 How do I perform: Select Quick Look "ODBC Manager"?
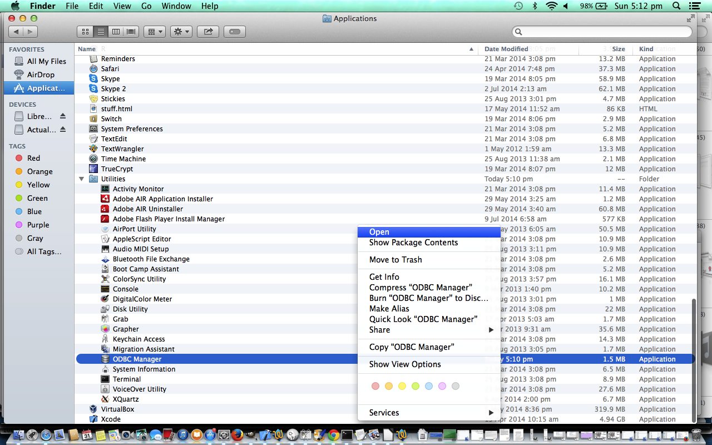pos(429,319)
